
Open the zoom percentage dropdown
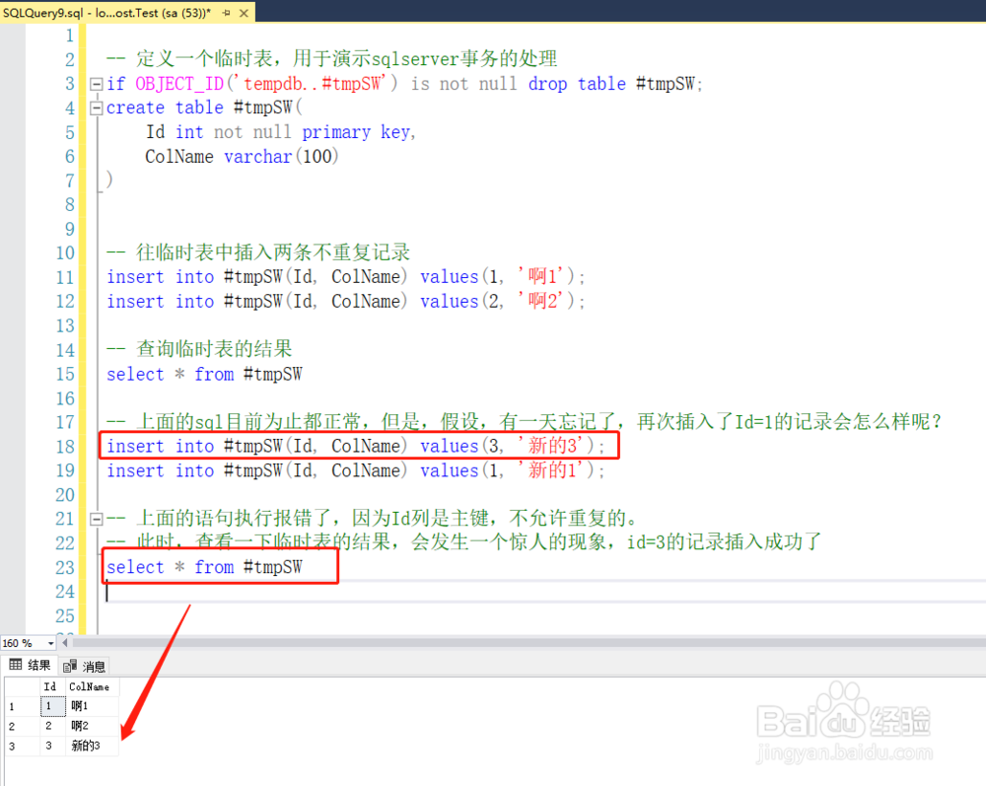click(49, 642)
